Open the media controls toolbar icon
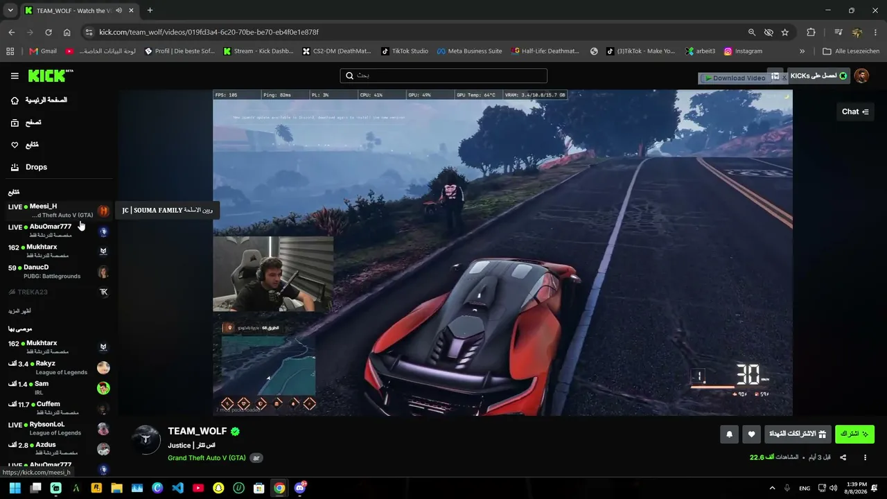 (838, 32)
